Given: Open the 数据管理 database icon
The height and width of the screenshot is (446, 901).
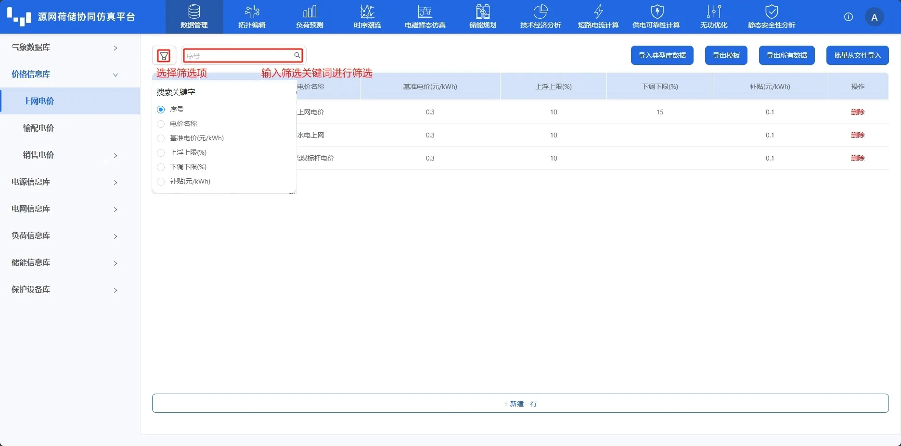Looking at the screenshot, I should point(194,12).
